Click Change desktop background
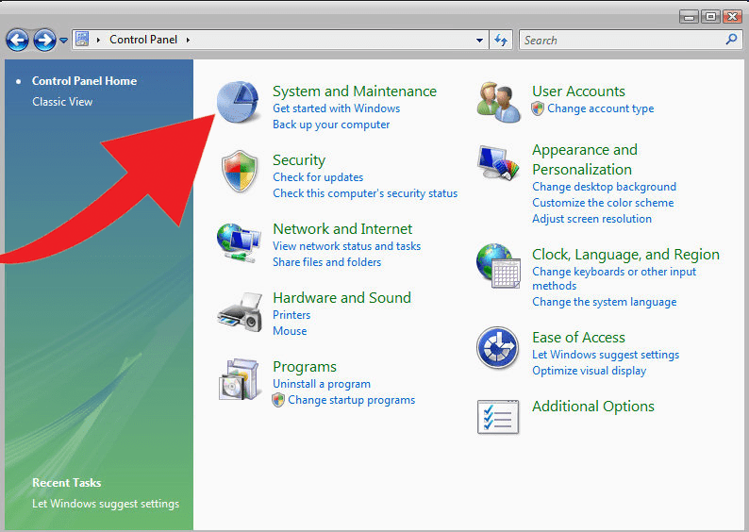 coord(605,187)
